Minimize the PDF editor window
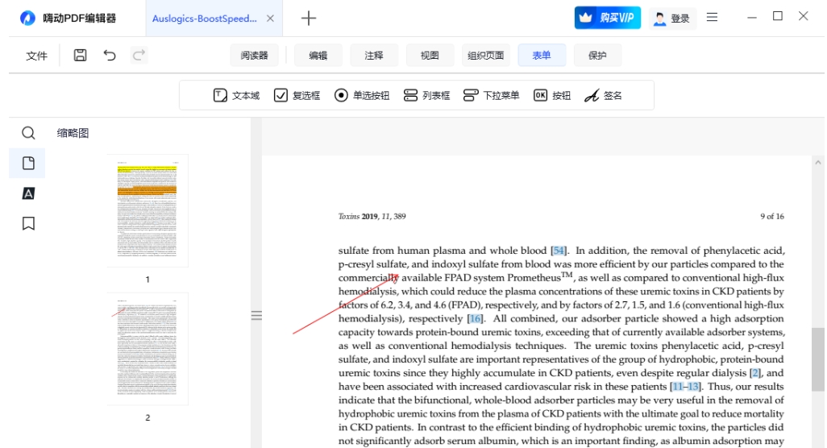Screen dimensions: 827x448 tap(752, 18)
